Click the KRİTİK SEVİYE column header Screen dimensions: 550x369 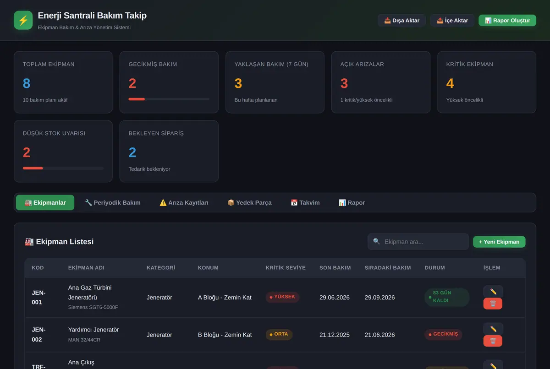[286, 268]
